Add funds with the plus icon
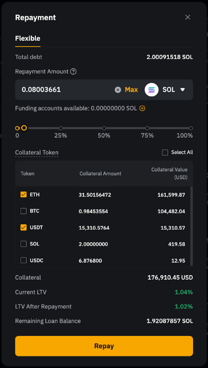This screenshot has height=368, width=208. [142, 109]
